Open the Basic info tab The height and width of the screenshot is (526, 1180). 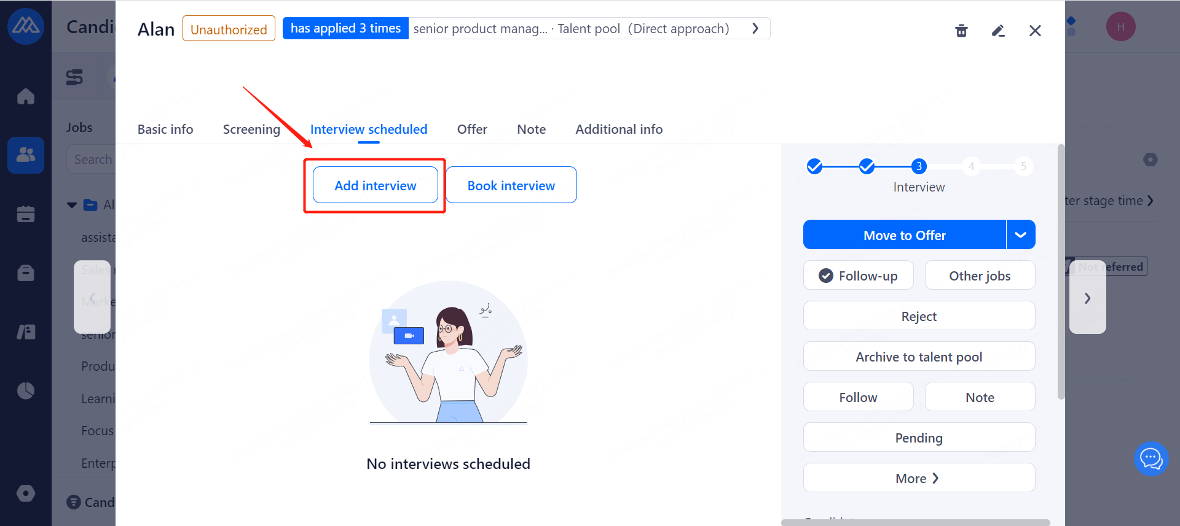(x=165, y=130)
